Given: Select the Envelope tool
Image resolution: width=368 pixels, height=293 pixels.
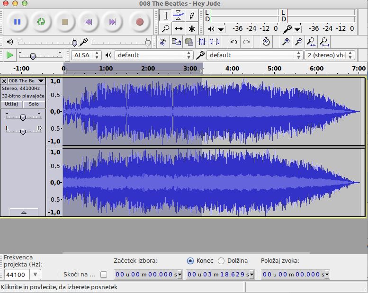Looking at the screenshot, I should point(179,15).
